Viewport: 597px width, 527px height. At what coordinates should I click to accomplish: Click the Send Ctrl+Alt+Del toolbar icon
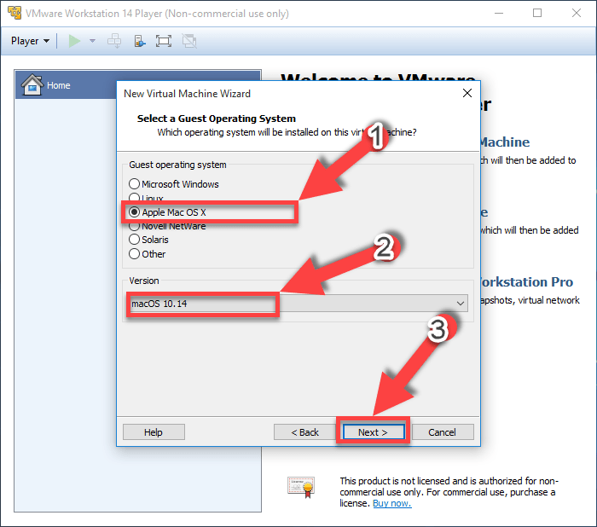(x=114, y=40)
